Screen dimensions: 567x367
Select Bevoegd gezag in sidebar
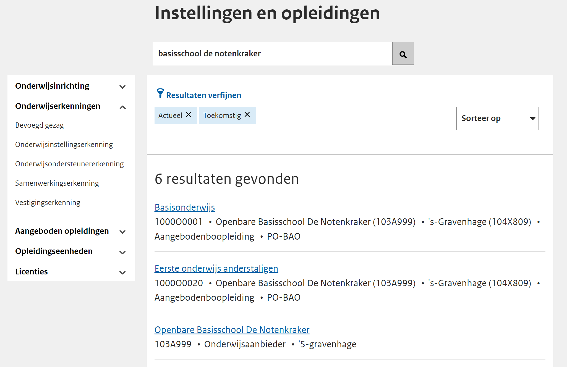tap(40, 125)
